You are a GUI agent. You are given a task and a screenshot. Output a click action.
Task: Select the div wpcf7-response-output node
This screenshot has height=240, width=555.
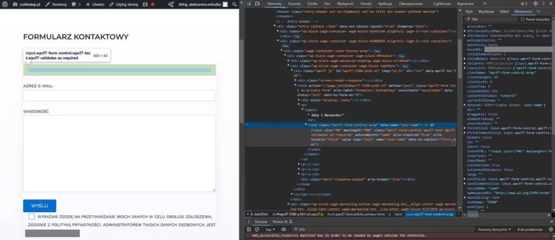click(x=358, y=179)
